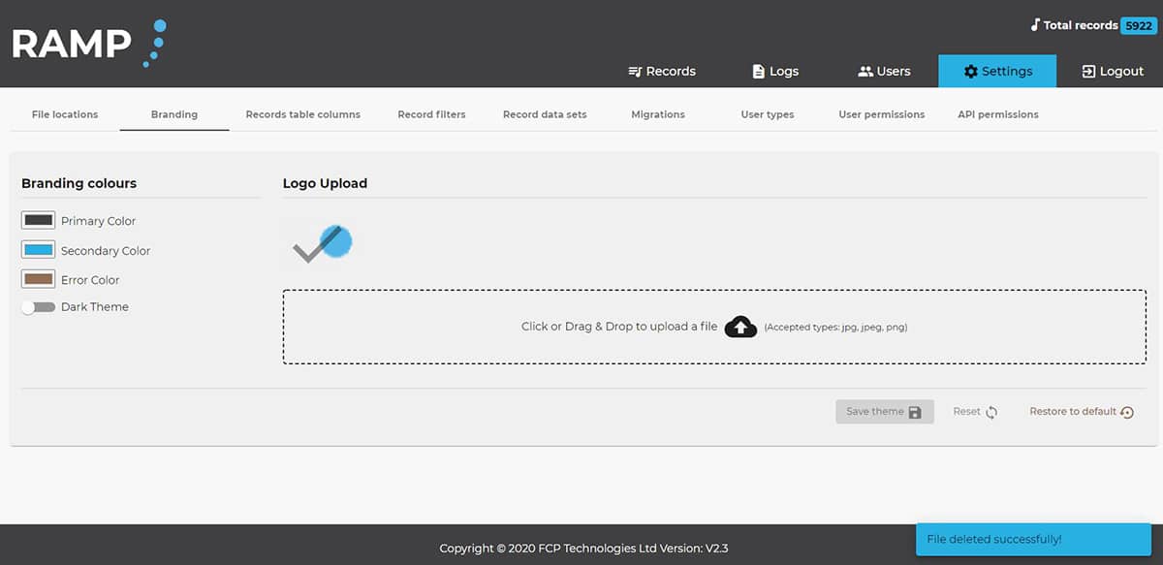Click the floppy disk save icon
The image size is (1163, 565).
(x=915, y=412)
